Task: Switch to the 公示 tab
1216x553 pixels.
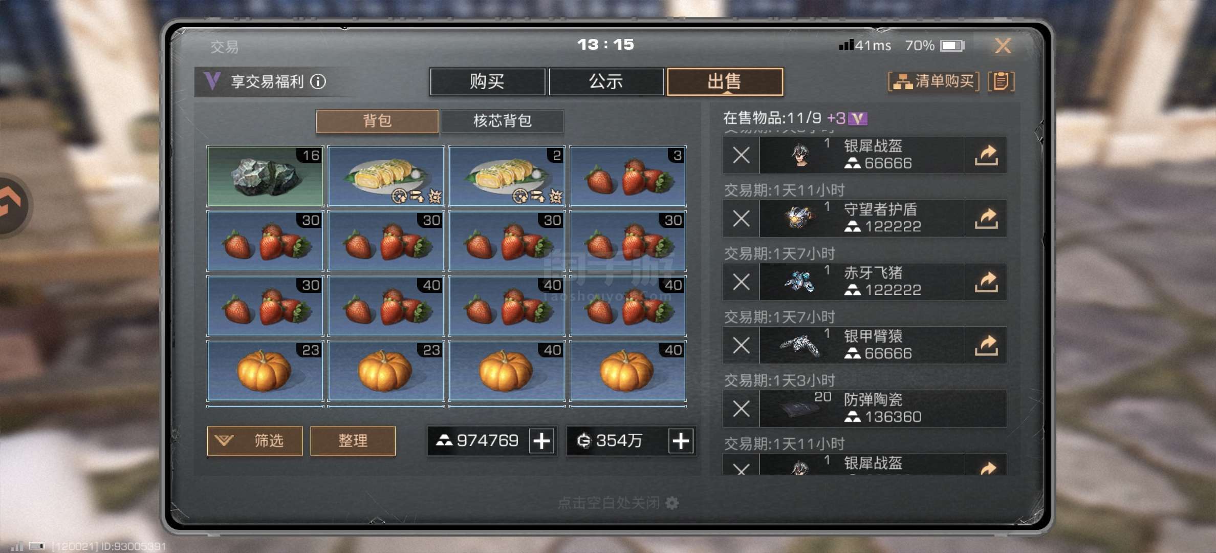Action: pyautogui.click(x=606, y=81)
